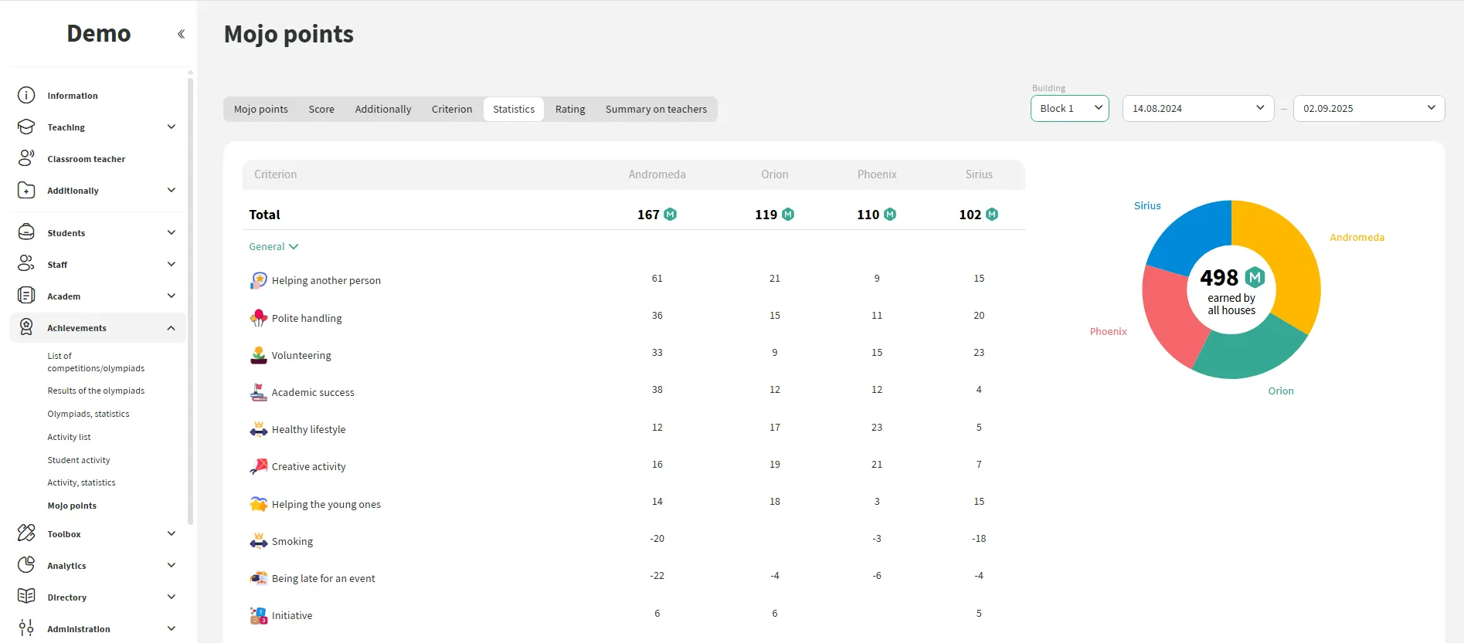Click the Helping another person criterion icon
1464x643 pixels.
tap(258, 280)
